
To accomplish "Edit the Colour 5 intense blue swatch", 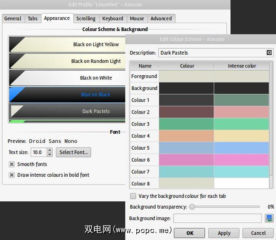I will 241,148.
